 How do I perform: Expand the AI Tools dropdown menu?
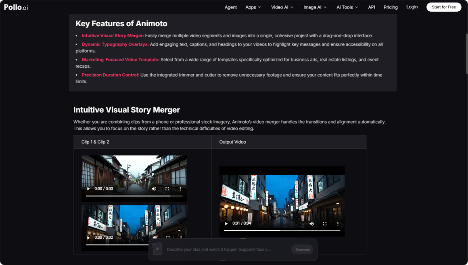347,7
